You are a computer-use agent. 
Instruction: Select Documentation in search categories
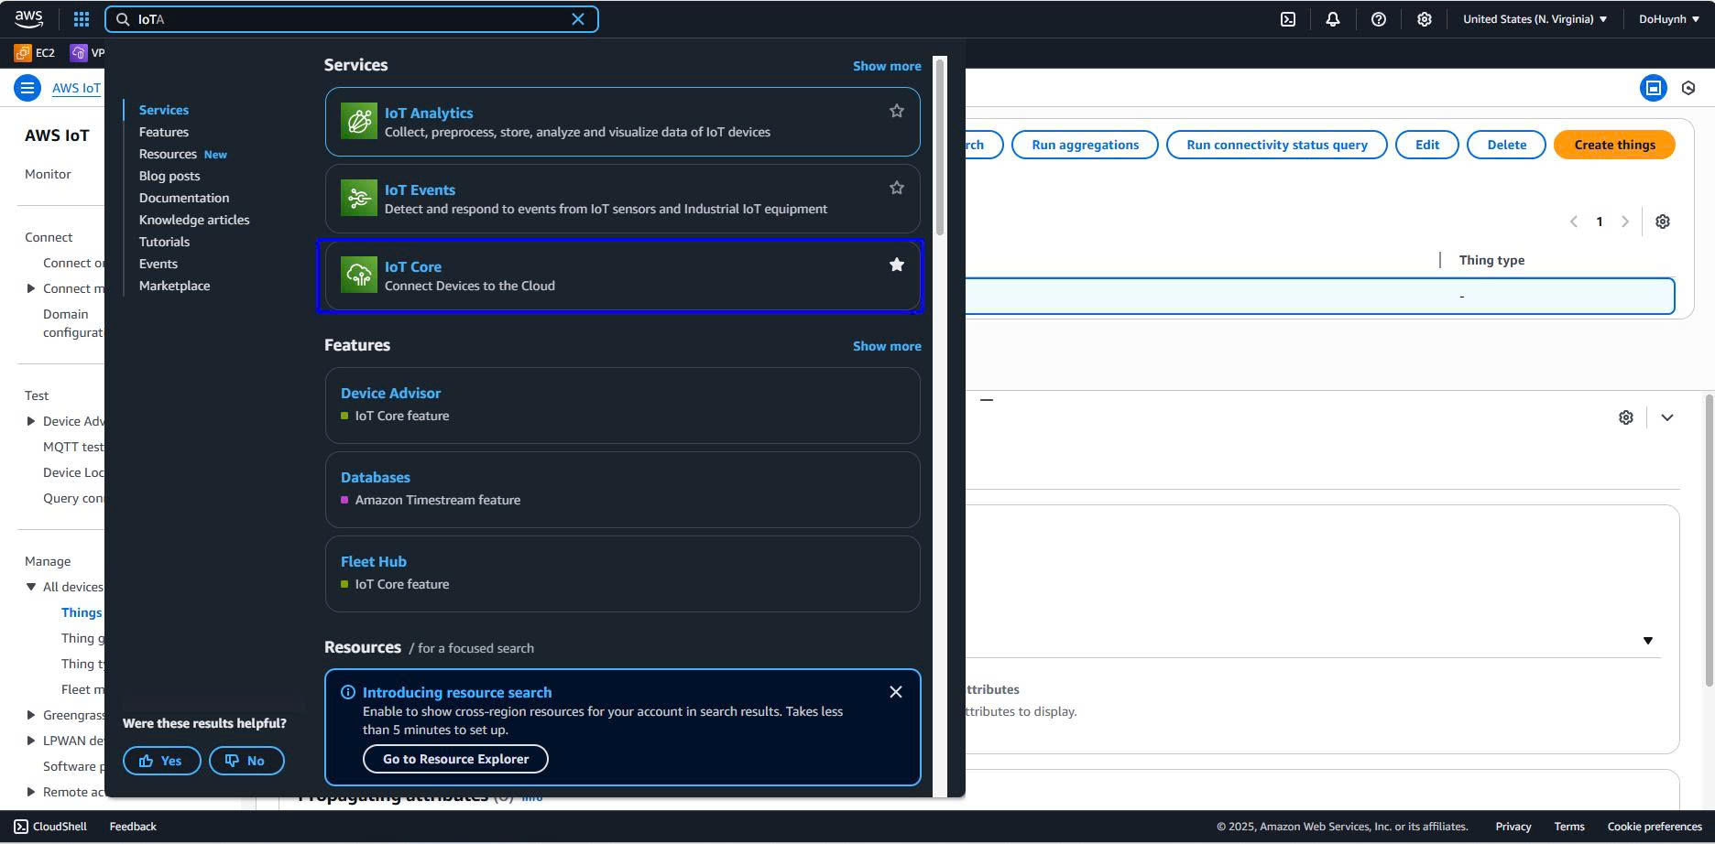point(184,198)
